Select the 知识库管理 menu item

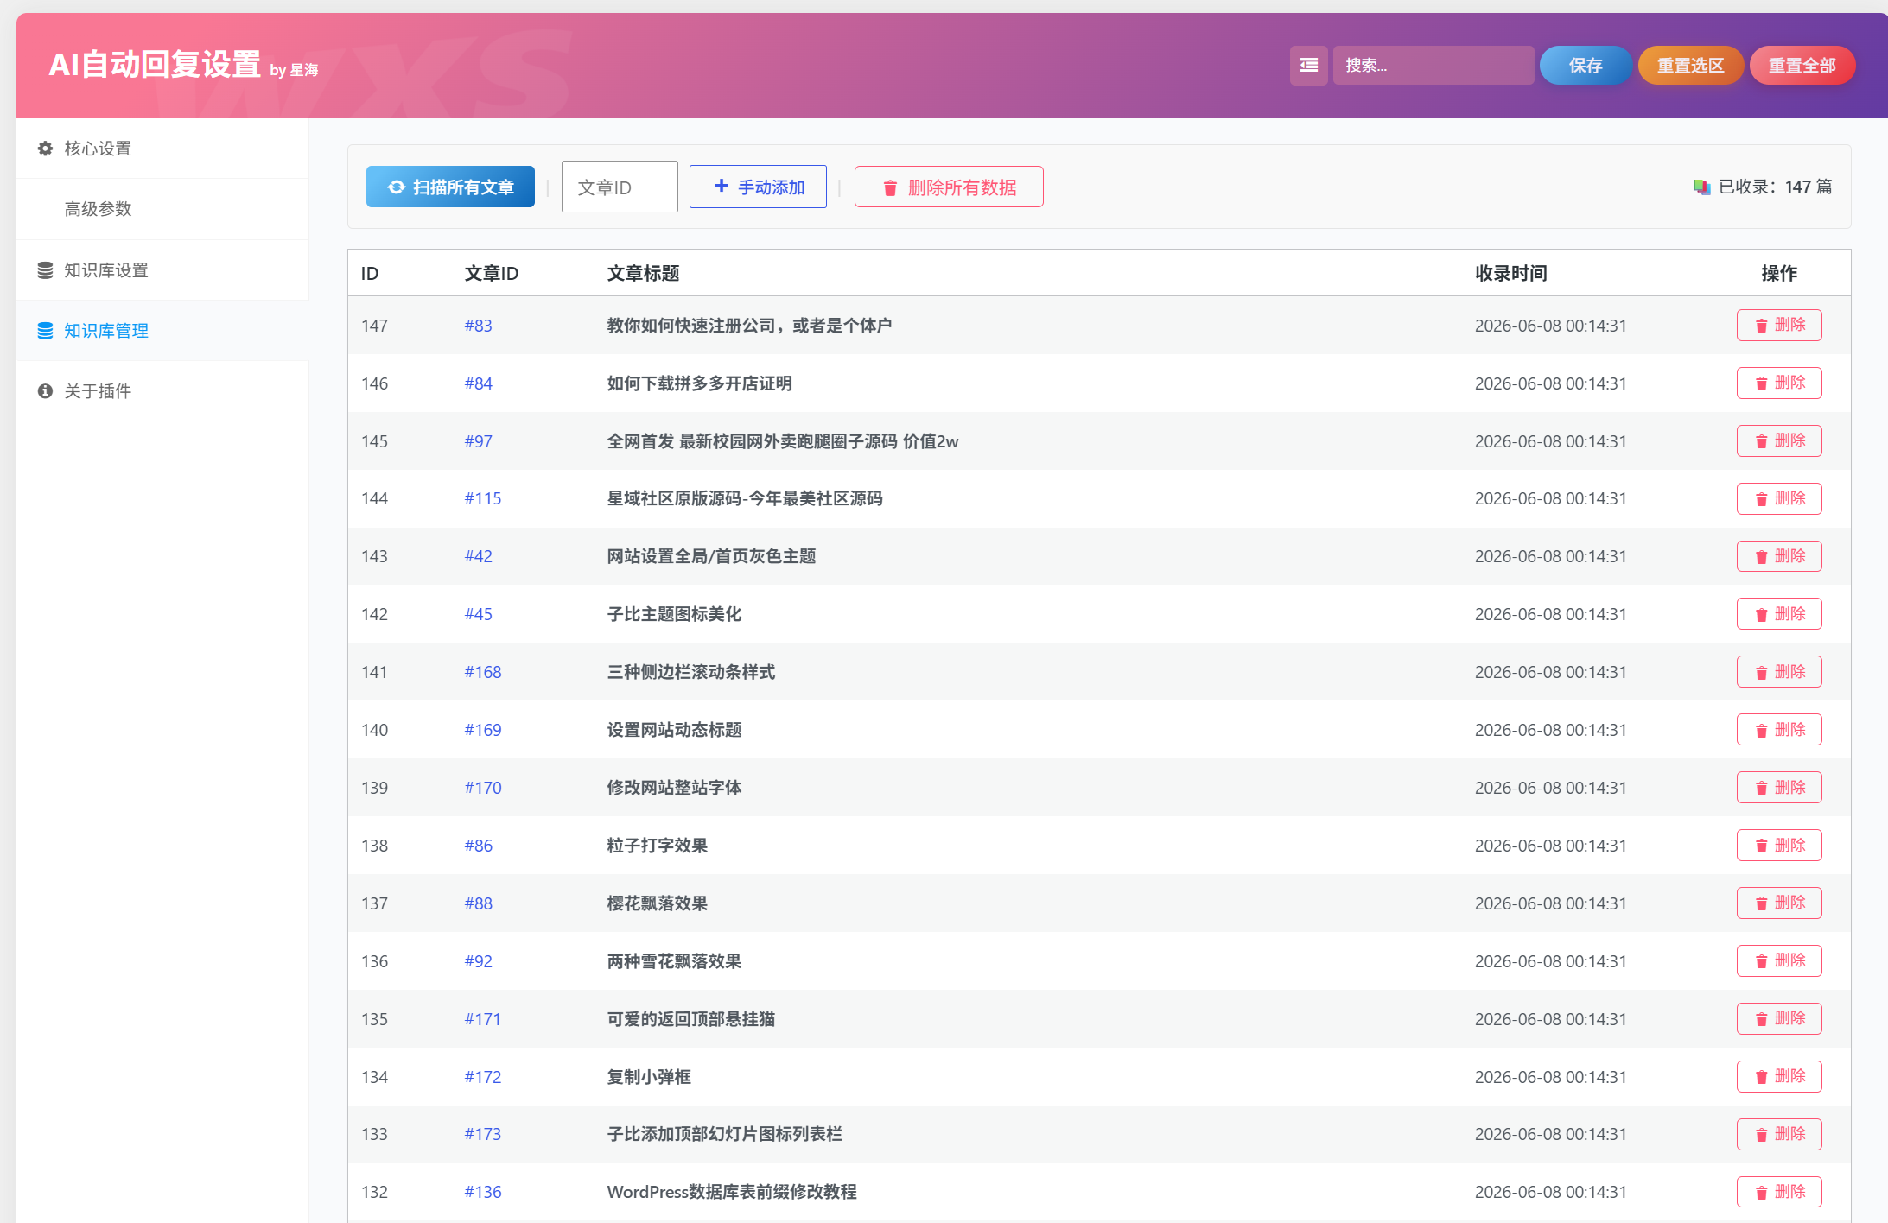tap(162, 331)
